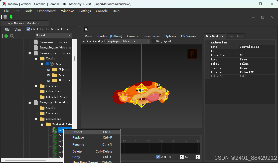Expand the Objects folder node
Image resolution: width=278 pixels, height=163 pixels.
[48, 70]
